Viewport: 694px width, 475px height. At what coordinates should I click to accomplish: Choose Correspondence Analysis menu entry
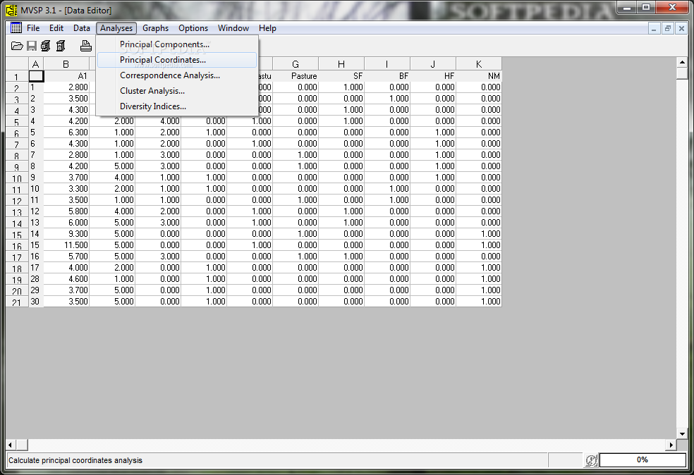(177, 75)
